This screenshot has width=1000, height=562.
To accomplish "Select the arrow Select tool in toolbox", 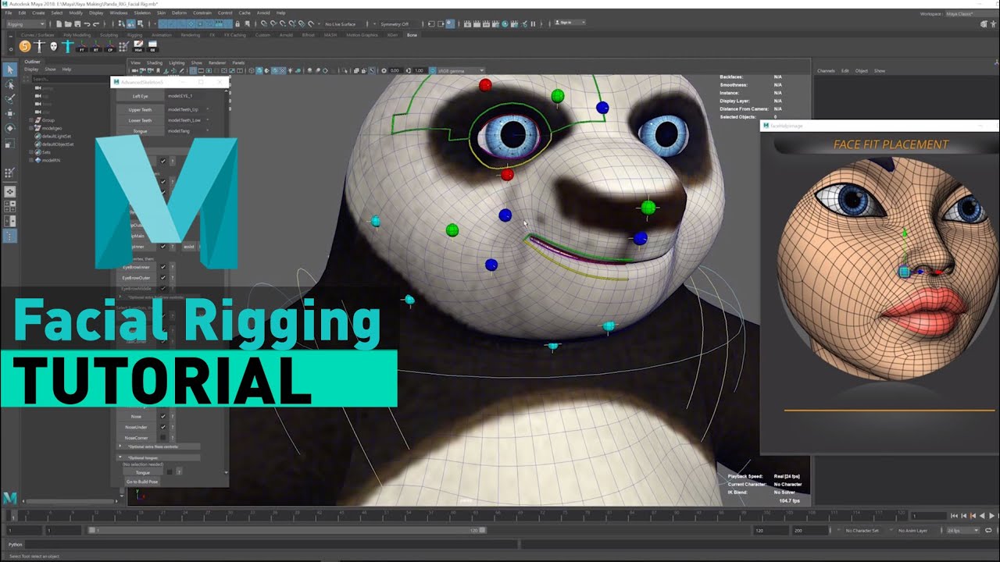I will [10, 70].
